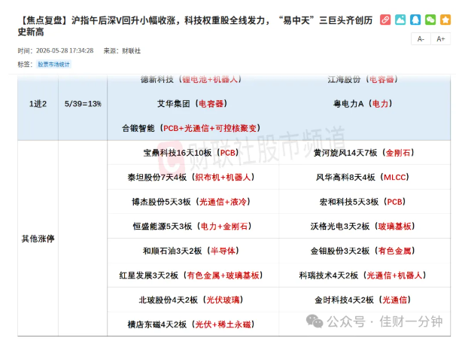
Task: Decrease font size with A- button
Action: point(421,39)
